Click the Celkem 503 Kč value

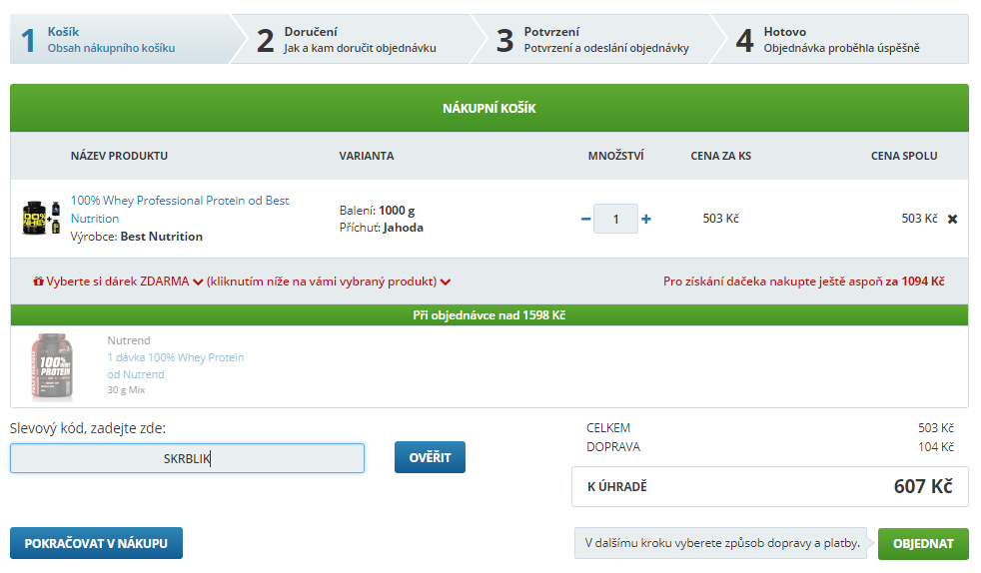pos(936,428)
